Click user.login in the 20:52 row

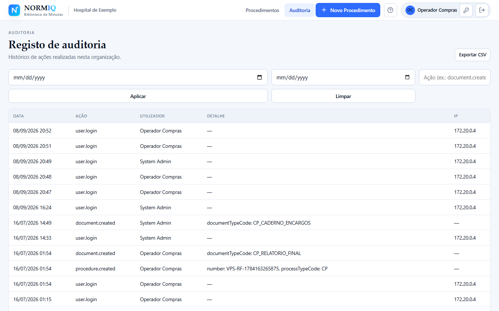86,131
